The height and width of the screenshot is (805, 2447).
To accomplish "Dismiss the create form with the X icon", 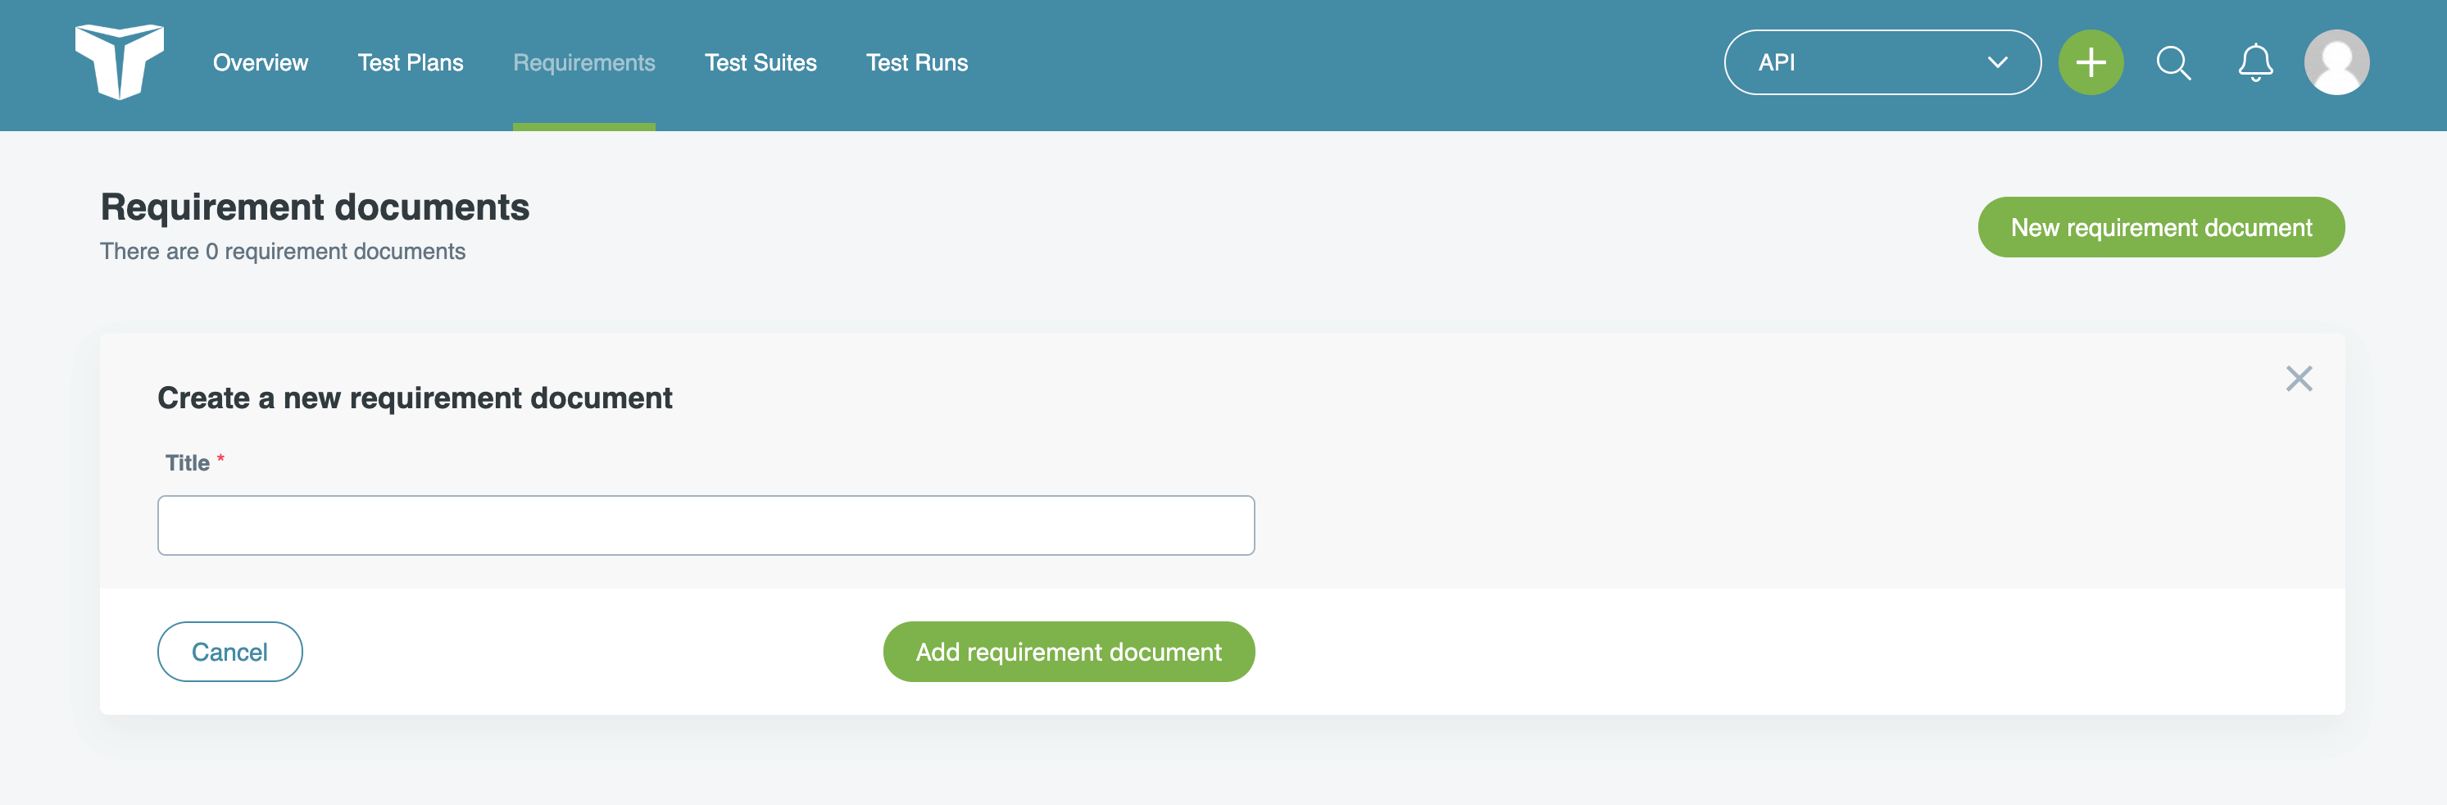I will [x=2300, y=378].
